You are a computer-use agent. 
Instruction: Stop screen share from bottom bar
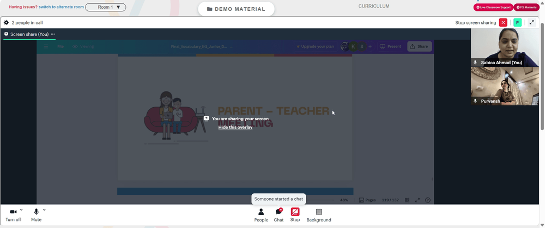click(295, 215)
